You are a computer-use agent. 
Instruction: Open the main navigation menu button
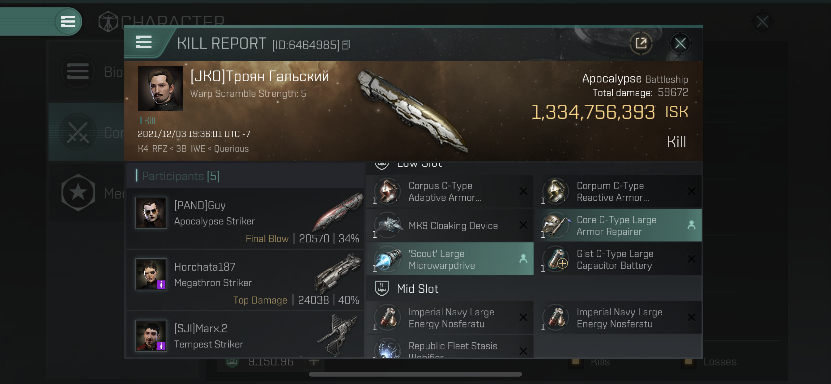tap(68, 22)
